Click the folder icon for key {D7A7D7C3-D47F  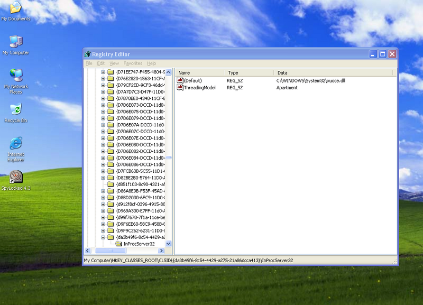tap(111, 91)
